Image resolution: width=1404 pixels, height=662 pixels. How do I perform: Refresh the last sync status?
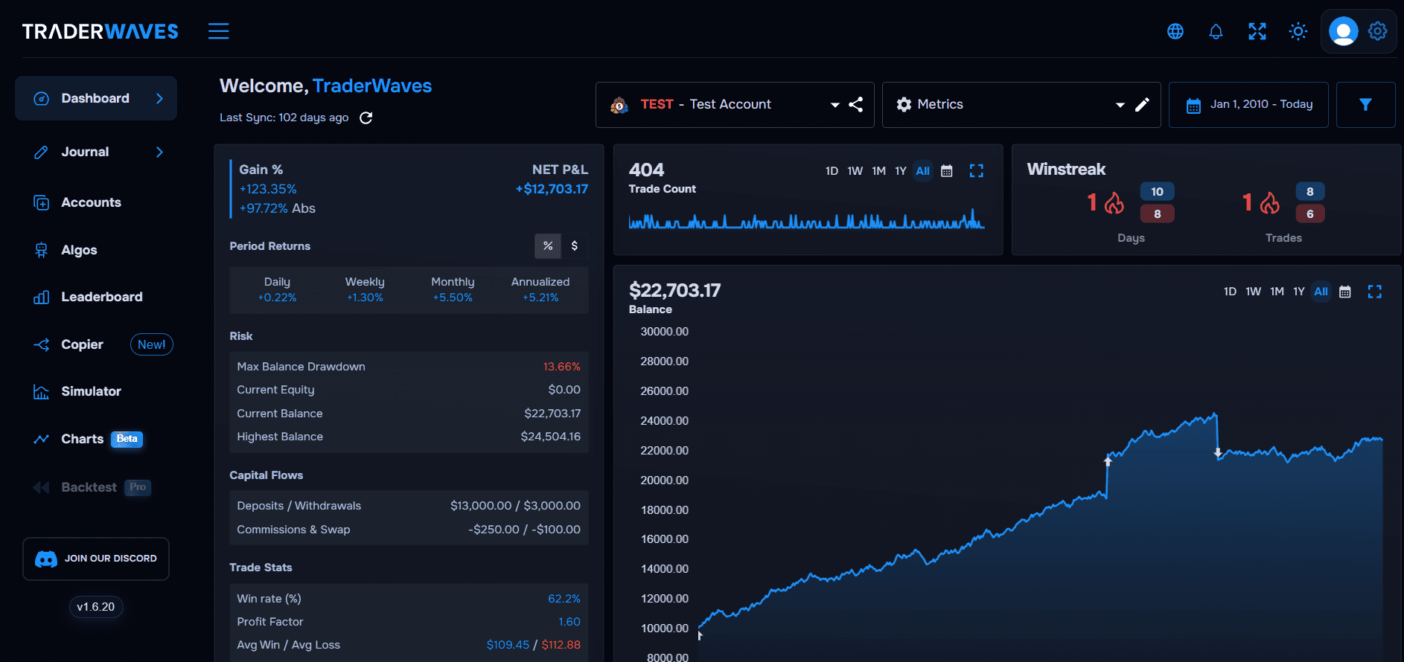coord(366,118)
